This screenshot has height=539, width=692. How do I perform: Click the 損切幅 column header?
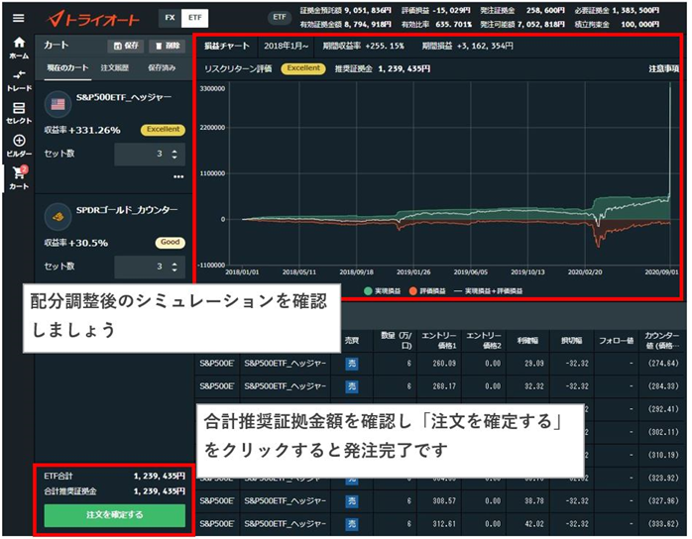[x=571, y=341]
